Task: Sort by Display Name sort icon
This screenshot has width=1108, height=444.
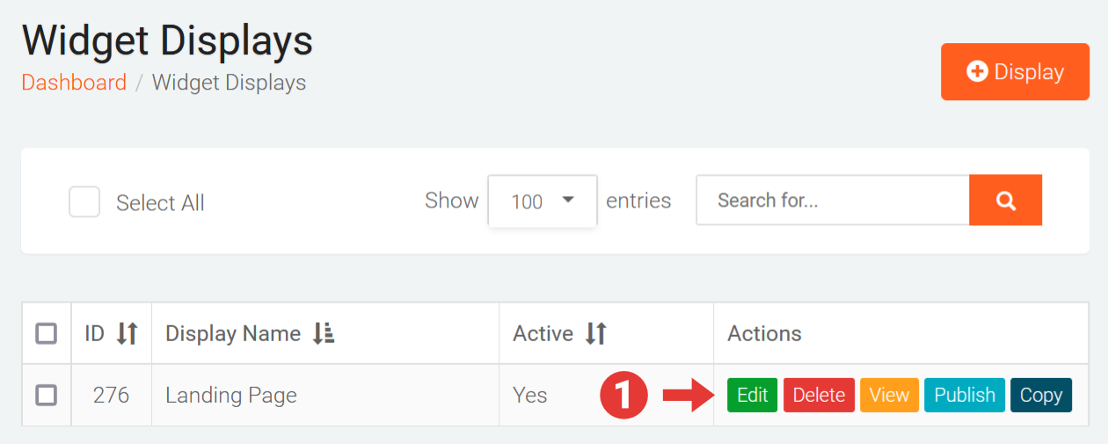Action: [x=324, y=334]
